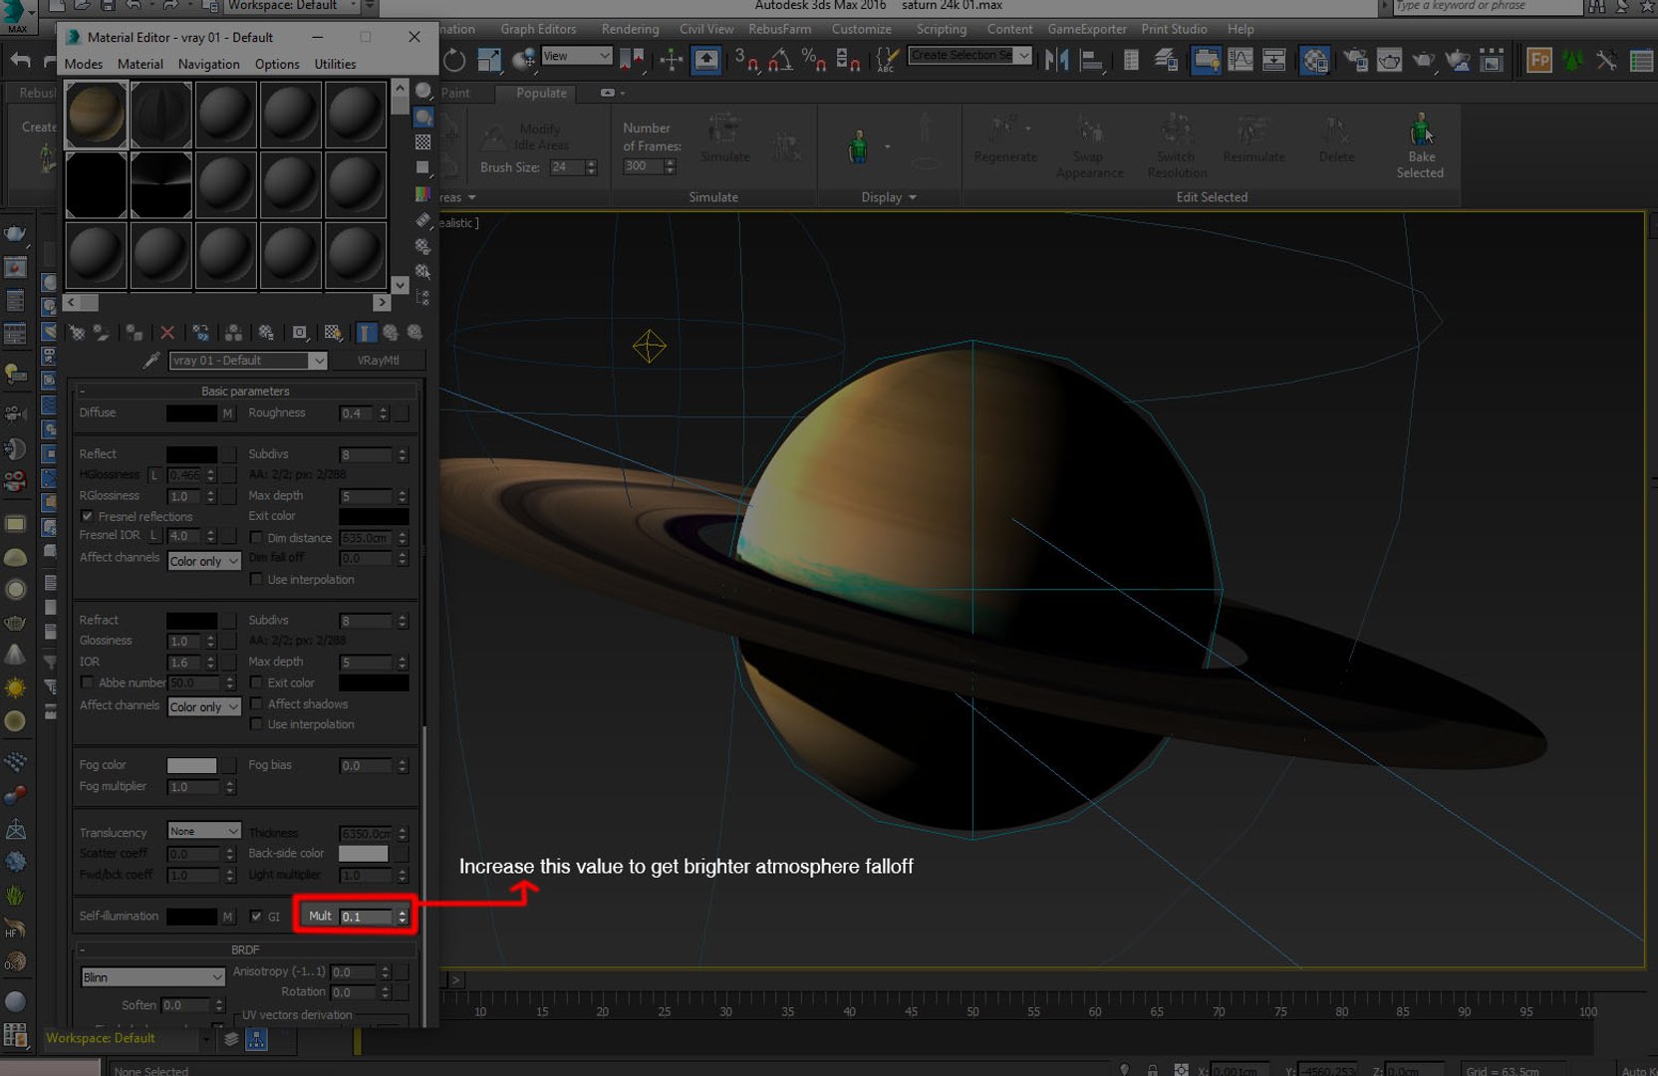The height and width of the screenshot is (1076, 1658).
Task: Click the Material ID Channel icon
Action: pyautogui.click(x=299, y=333)
